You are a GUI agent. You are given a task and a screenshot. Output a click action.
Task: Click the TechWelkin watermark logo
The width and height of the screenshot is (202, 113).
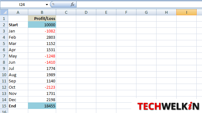coord(168,106)
